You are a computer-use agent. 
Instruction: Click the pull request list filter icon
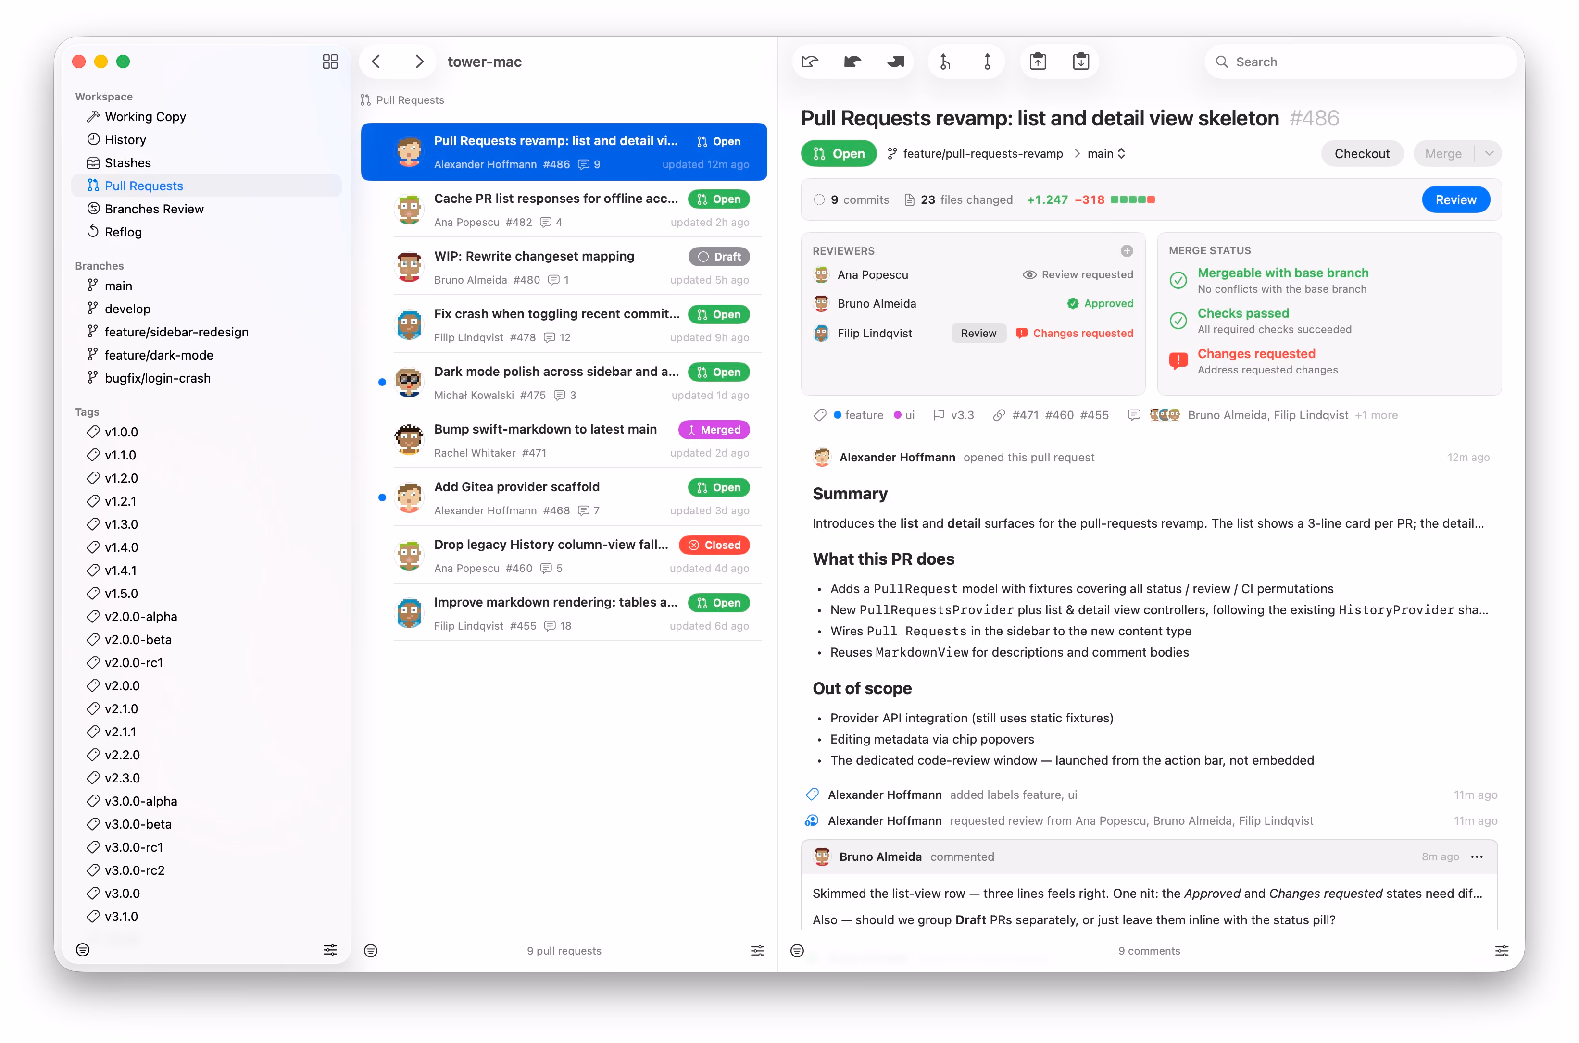(371, 951)
